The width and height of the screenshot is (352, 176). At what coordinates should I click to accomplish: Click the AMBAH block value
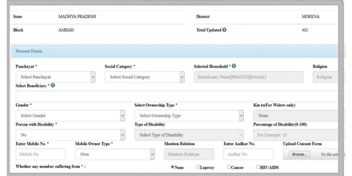[66, 30]
